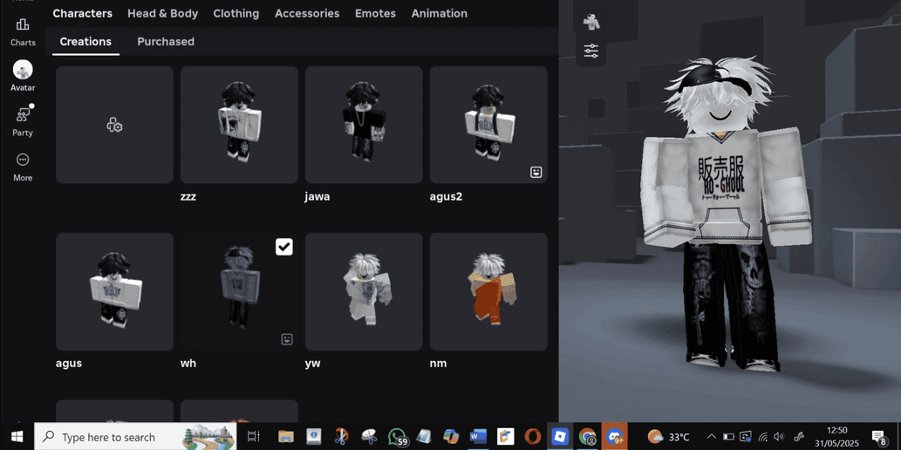This screenshot has height=450, width=901.
Task: Open Google Chrome from taskbar
Action: point(587,437)
